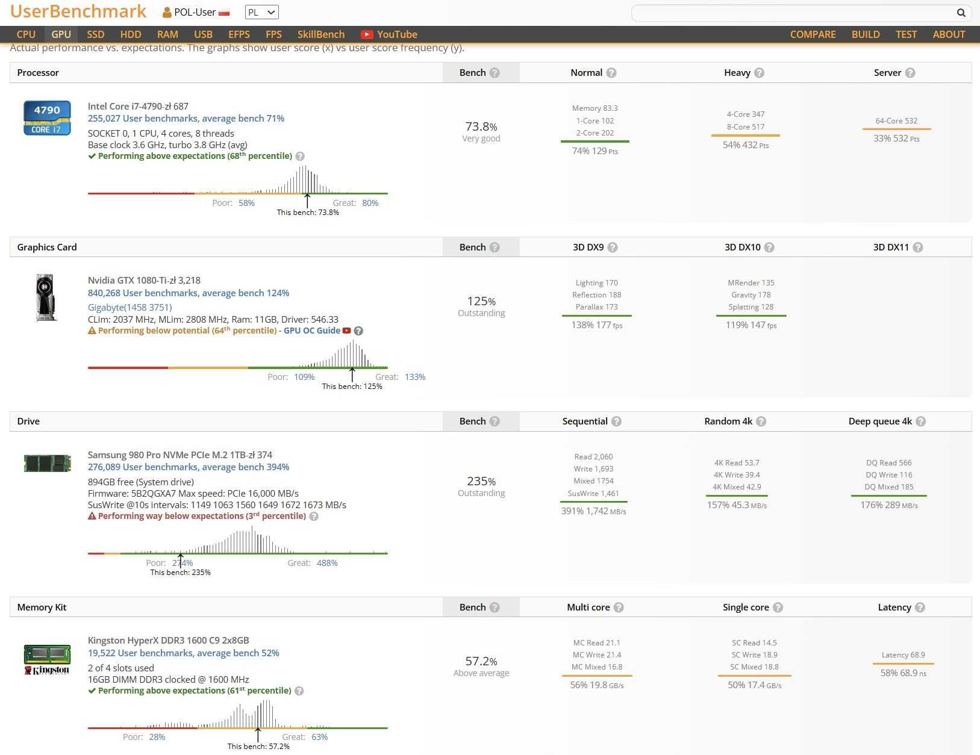Click CPU Poor 58% value
The image size is (980, 755).
click(x=246, y=203)
